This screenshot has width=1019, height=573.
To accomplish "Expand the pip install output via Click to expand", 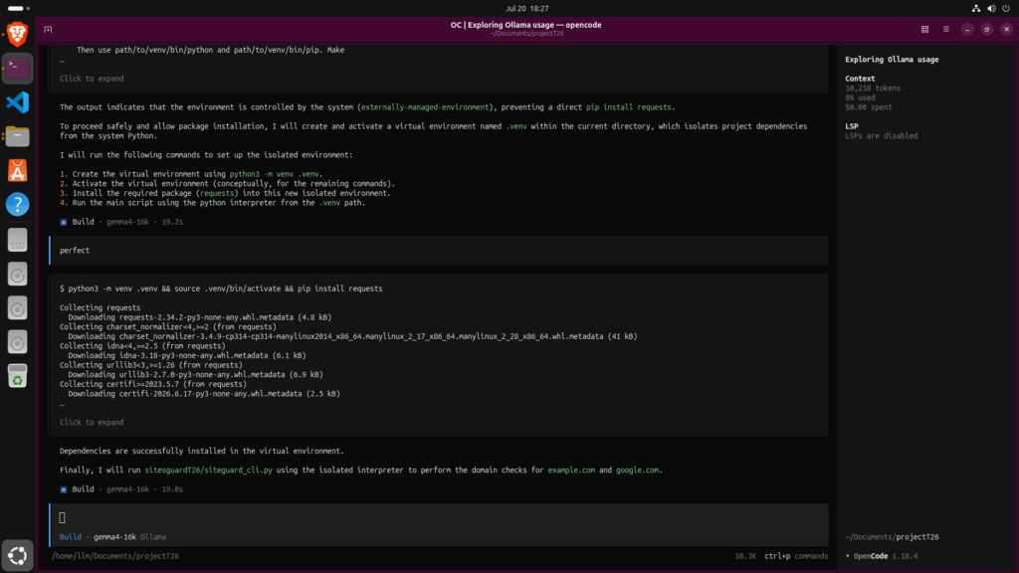I will (92, 422).
